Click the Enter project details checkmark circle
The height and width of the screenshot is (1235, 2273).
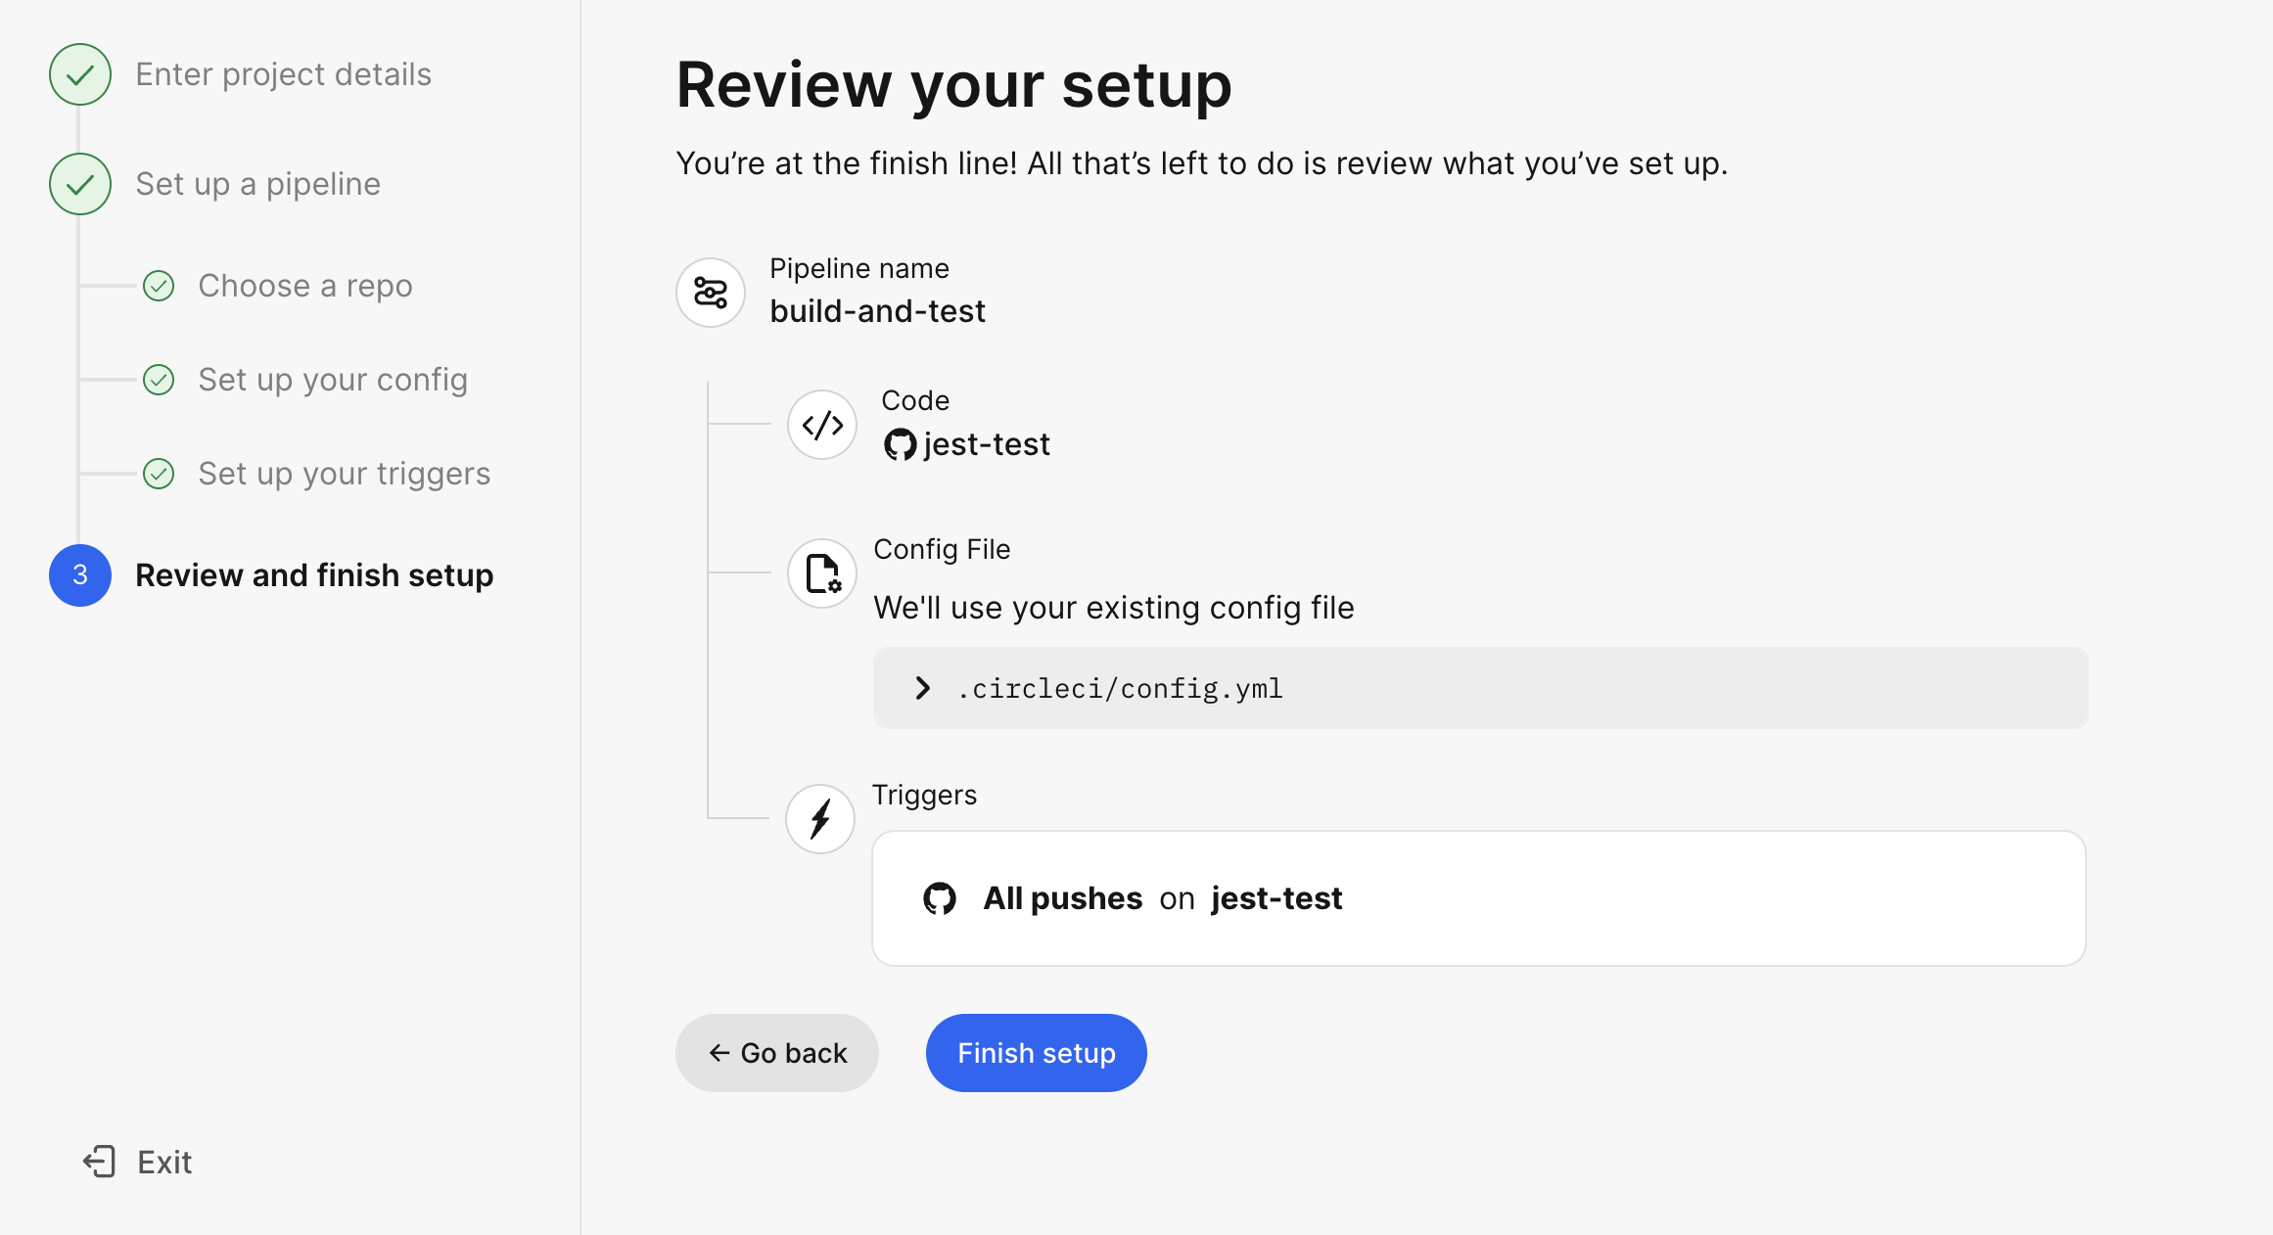(80, 74)
